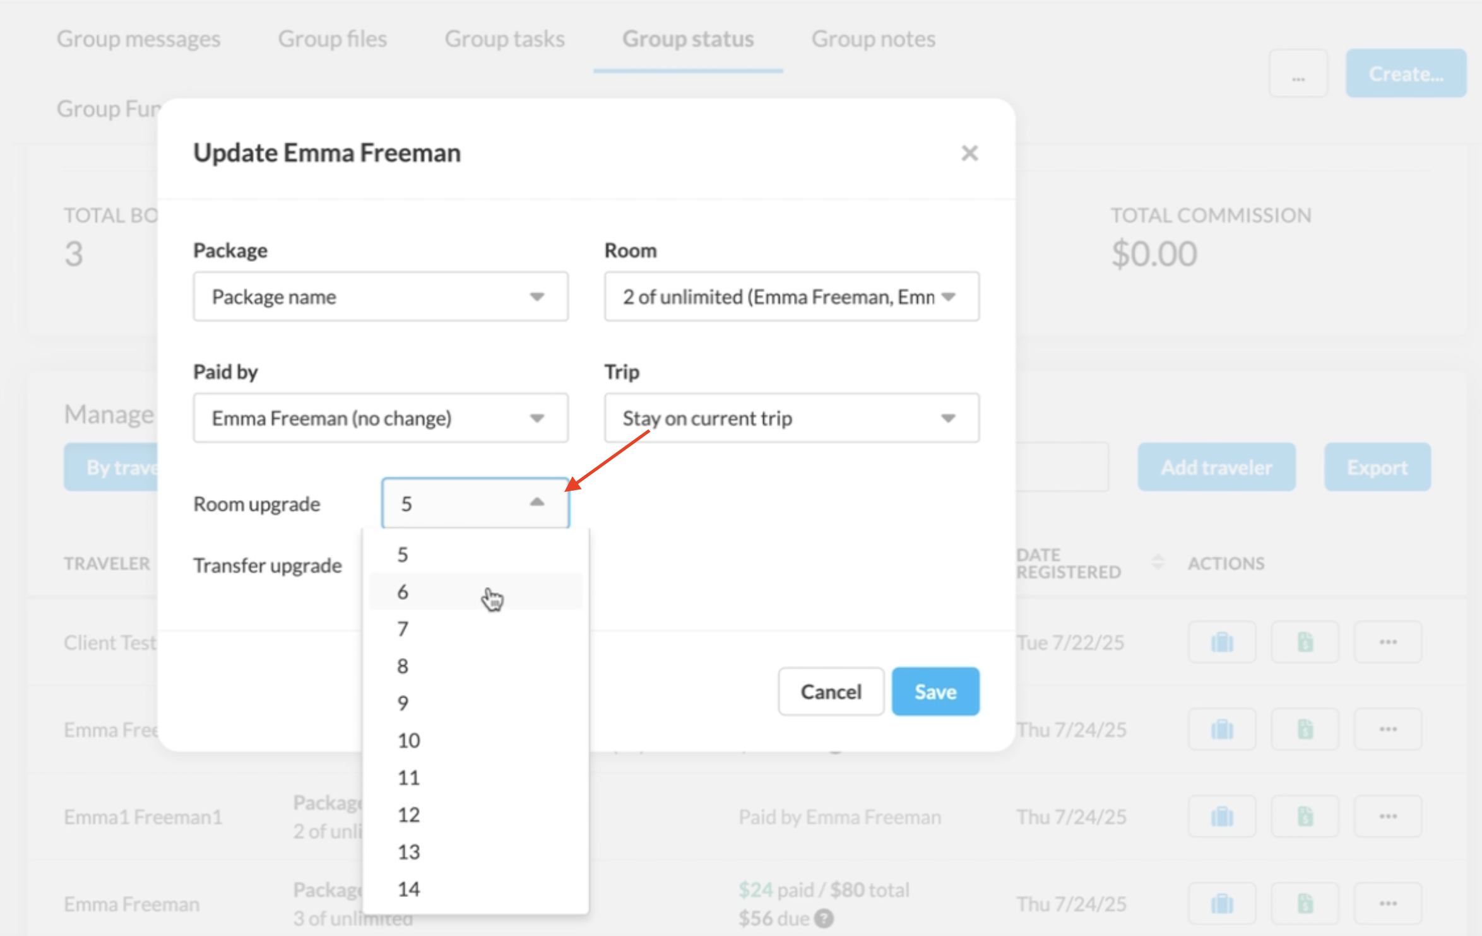Open the Group tasks tab
Viewport: 1482px width, 936px height.
pos(504,39)
